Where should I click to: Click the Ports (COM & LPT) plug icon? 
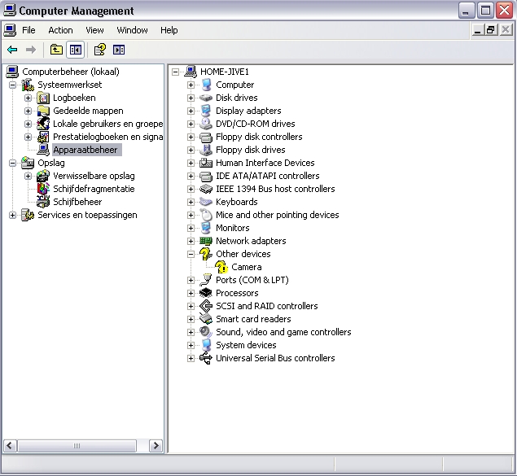(x=206, y=280)
